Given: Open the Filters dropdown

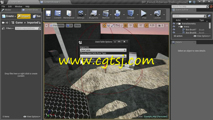Looking at the screenshot, I should pos(10,28).
